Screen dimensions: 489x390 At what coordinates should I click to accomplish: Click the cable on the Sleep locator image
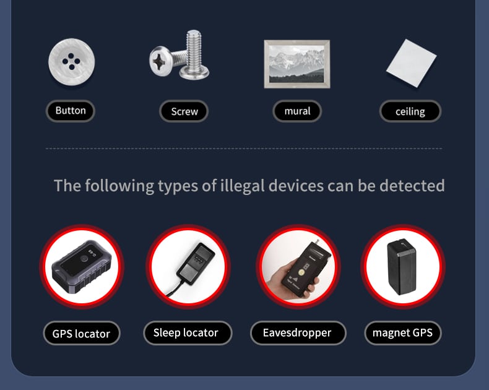click(x=175, y=289)
